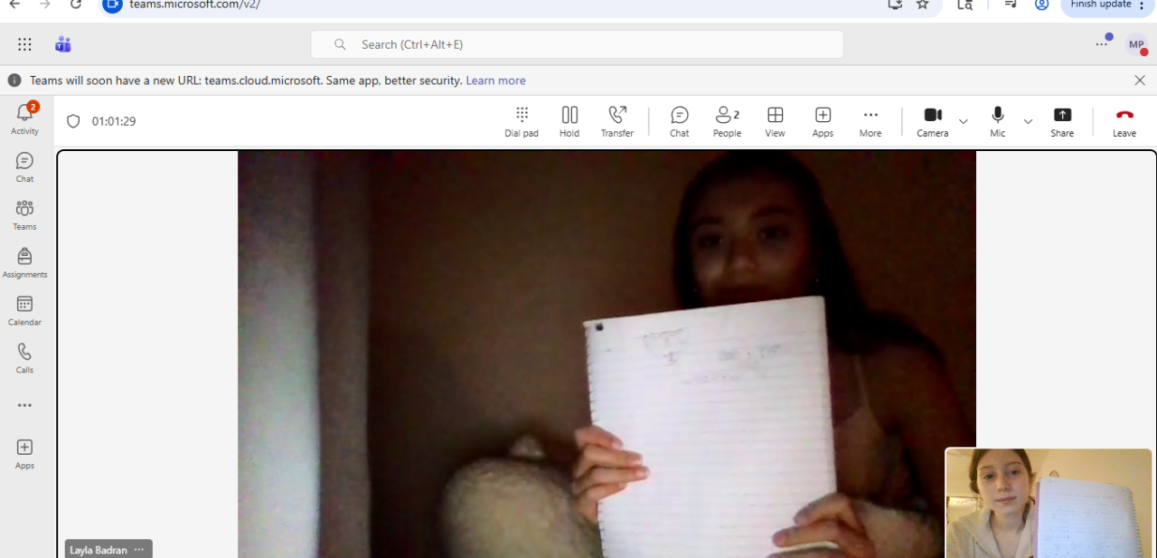Image resolution: width=1157 pixels, height=558 pixels.
Task: Expand camera options dropdown arrow
Action: 964,121
